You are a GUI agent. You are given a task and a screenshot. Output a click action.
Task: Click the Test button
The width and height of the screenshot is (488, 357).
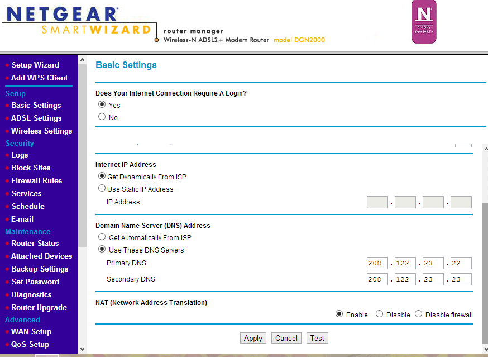point(317,338)
